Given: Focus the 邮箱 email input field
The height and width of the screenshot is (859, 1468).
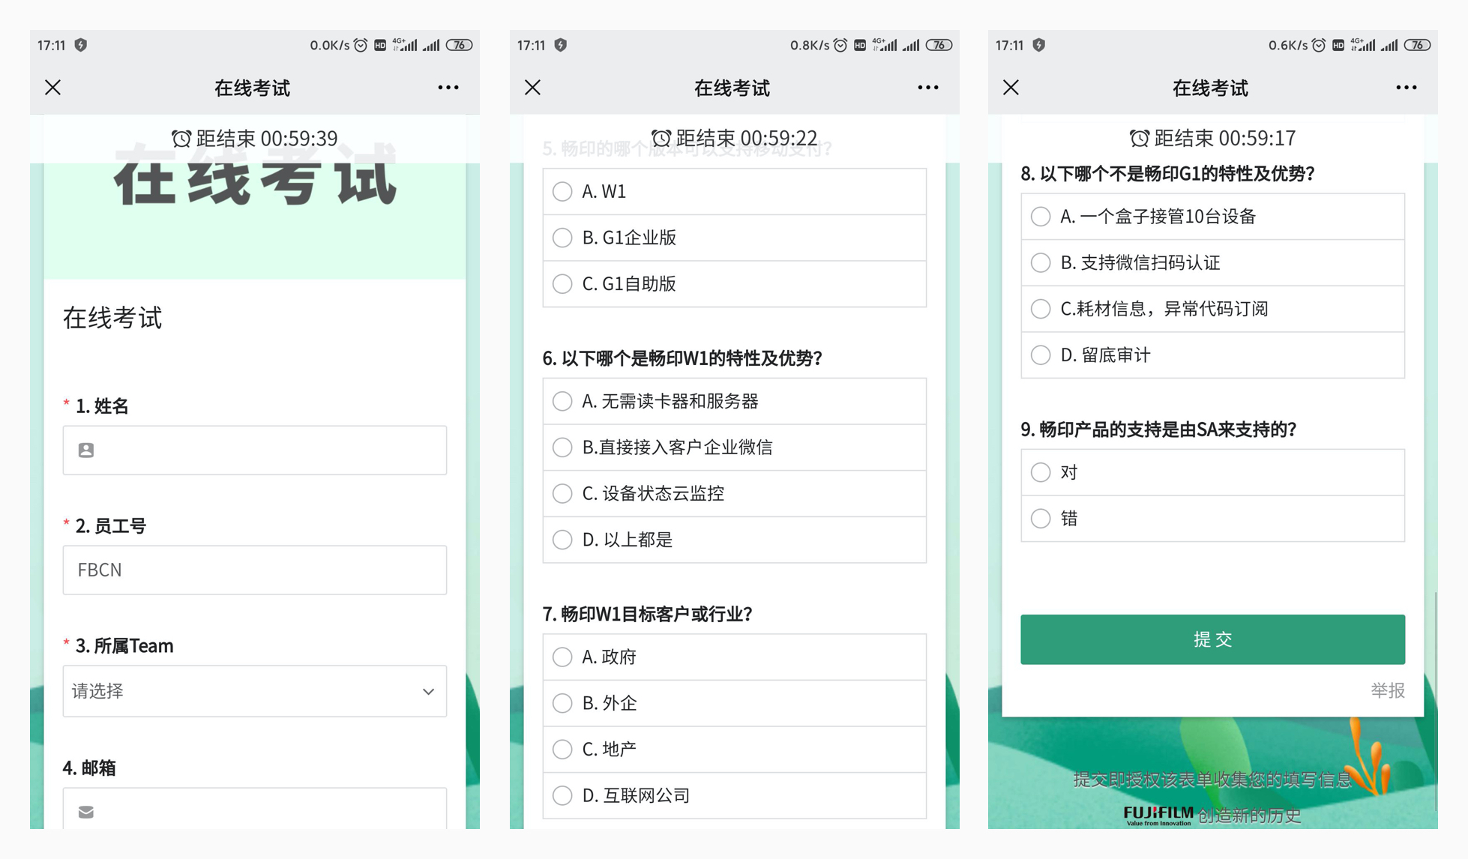Looking at the screenshot, I should tap(255, 808).
